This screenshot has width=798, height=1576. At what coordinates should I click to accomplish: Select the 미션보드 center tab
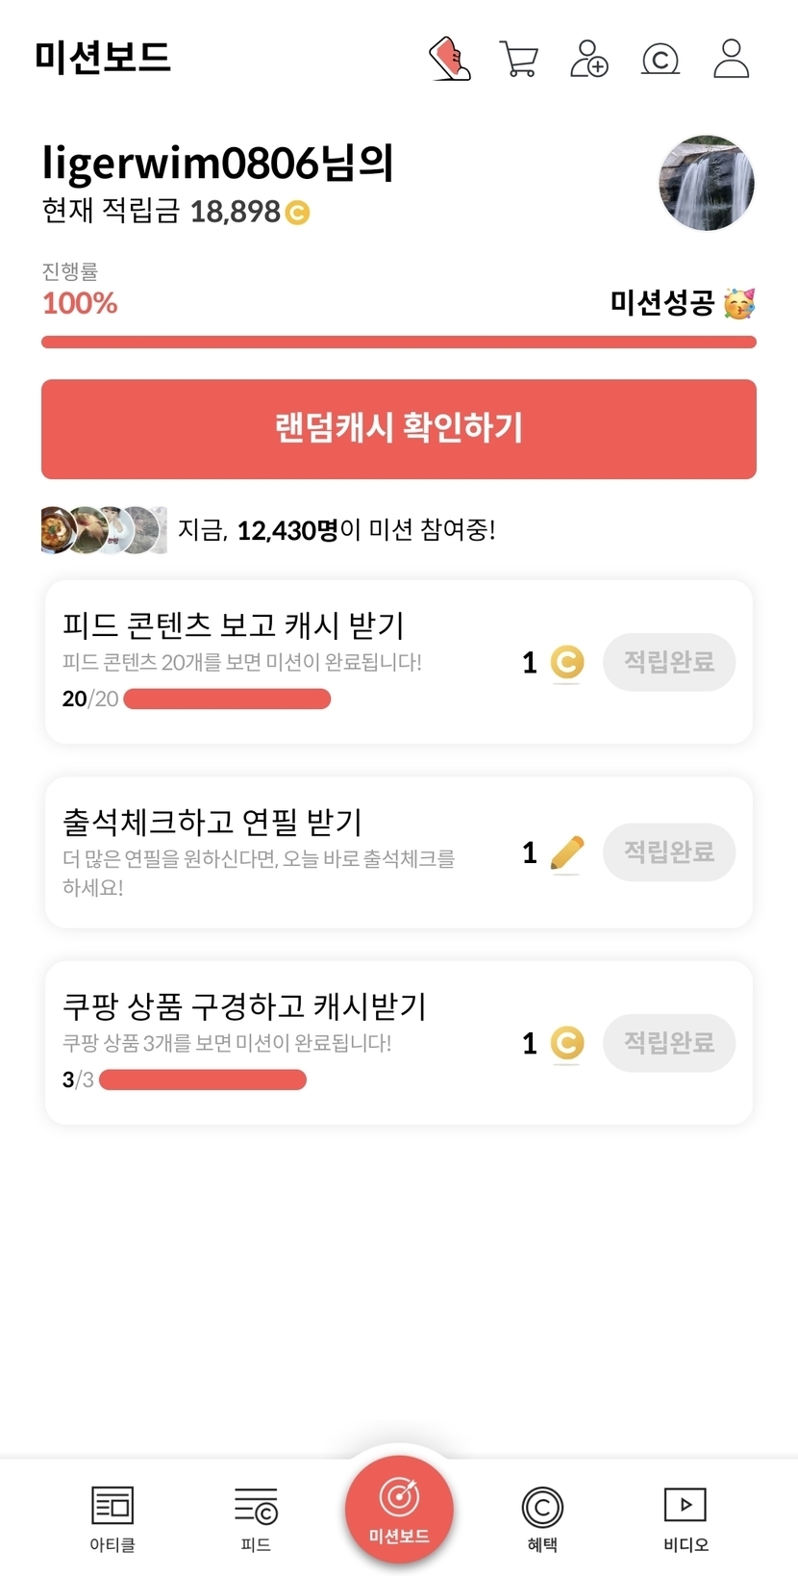pos(399,1511)
